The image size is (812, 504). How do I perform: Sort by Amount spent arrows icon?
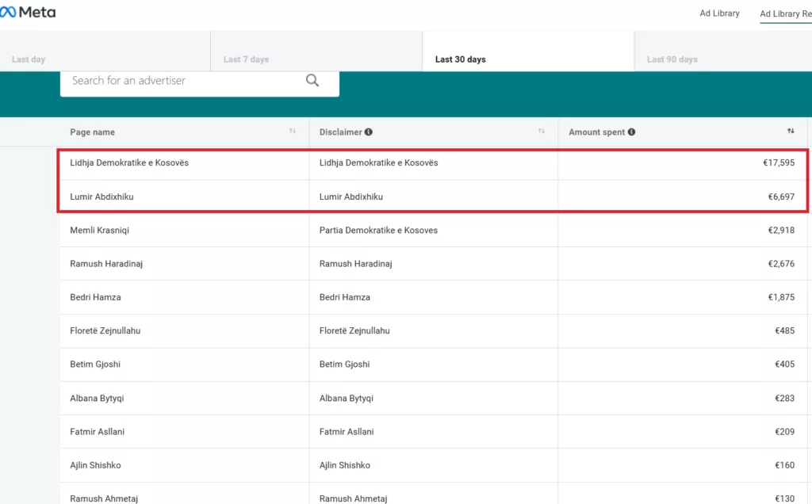coord(791,132)
